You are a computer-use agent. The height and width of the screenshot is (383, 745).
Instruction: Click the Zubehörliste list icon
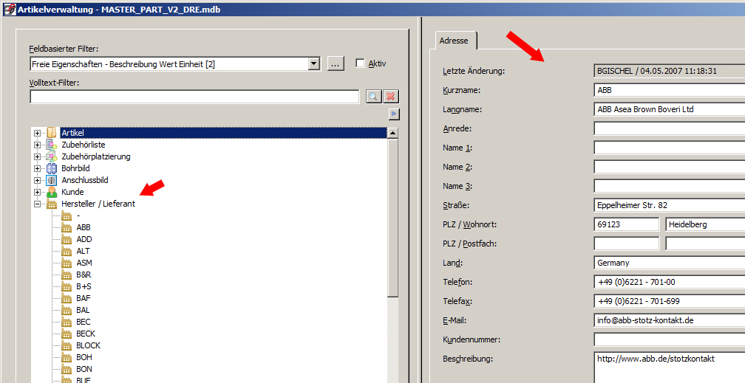(51, 145)
